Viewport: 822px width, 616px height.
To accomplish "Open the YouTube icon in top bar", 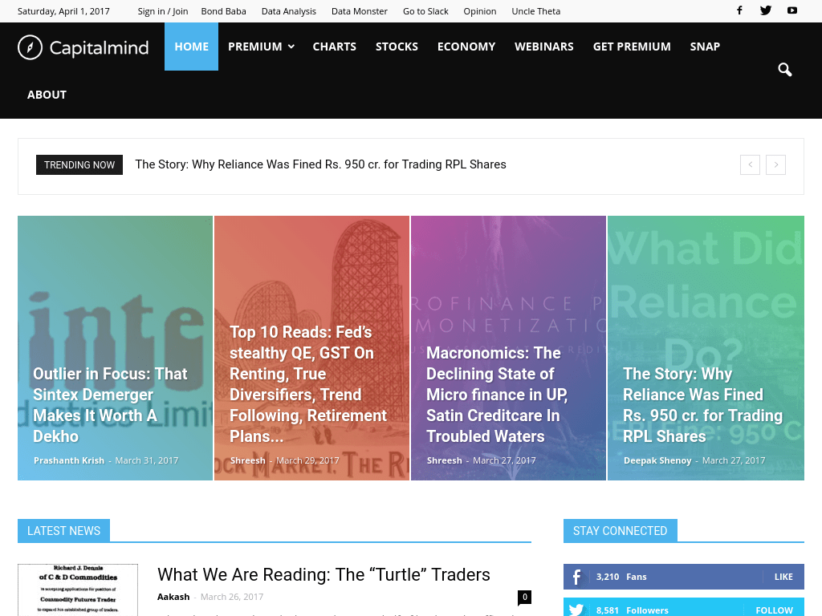I will 792,10.
